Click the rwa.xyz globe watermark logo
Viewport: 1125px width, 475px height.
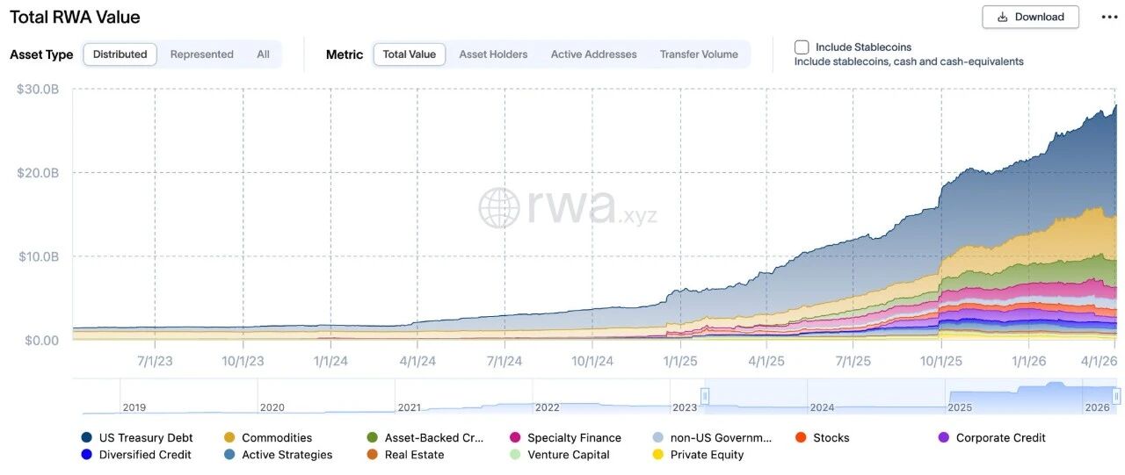[499, 208]
